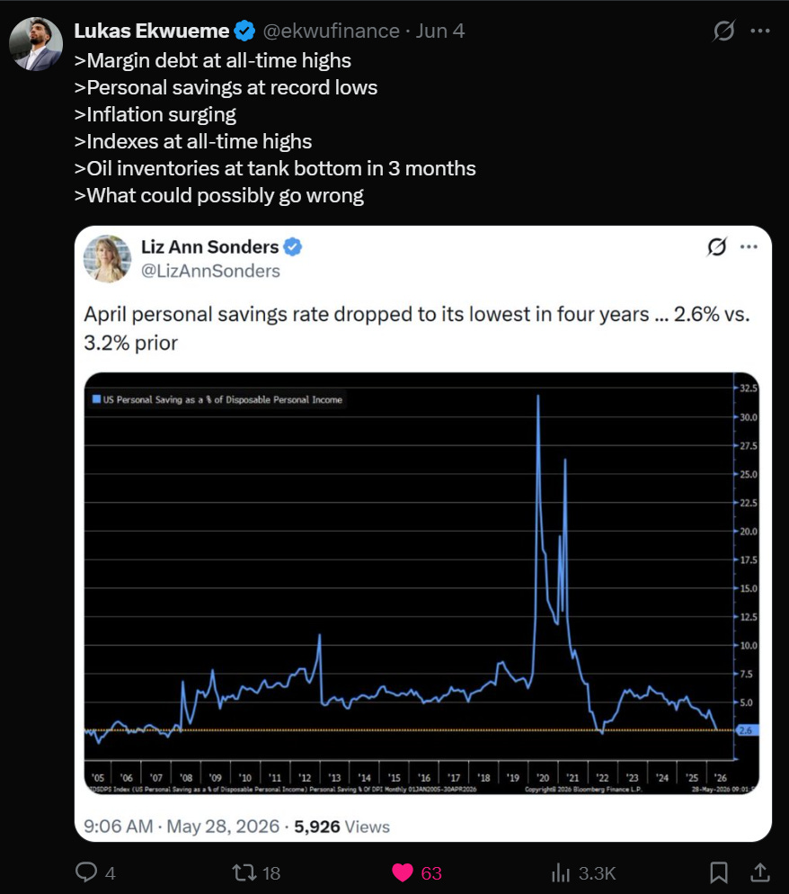This screenshot has height=894, width=789.
Task: Click the Jun 4 post date
Action: tap(439, 31)
